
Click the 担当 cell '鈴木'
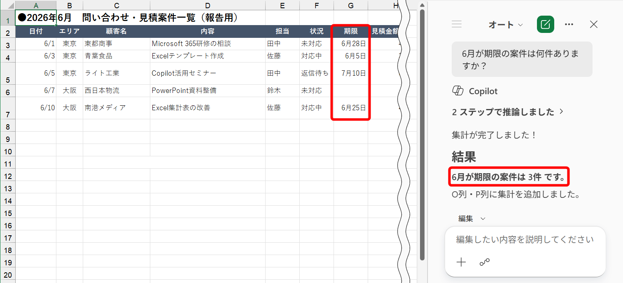click(x=282, y=90)
